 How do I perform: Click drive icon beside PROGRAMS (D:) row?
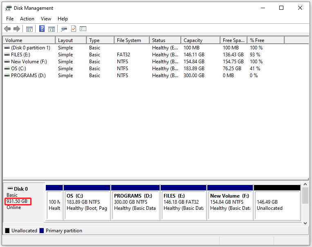coord(7,76)
